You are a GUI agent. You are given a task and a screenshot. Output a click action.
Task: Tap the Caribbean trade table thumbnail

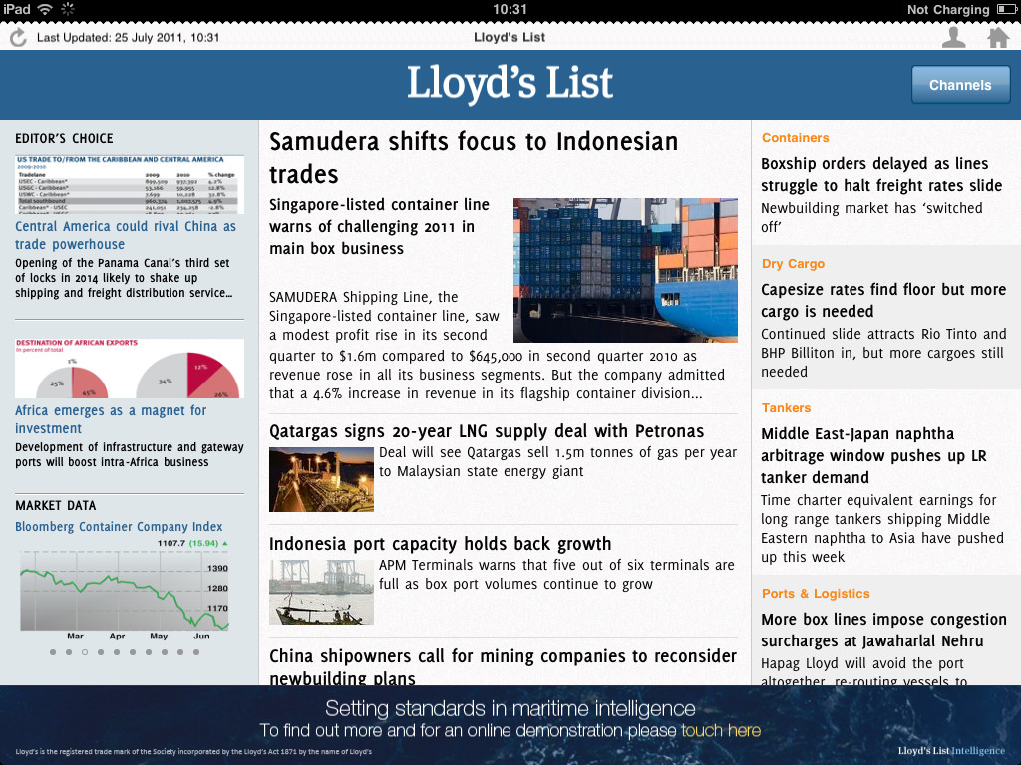(x=130, y=184)
